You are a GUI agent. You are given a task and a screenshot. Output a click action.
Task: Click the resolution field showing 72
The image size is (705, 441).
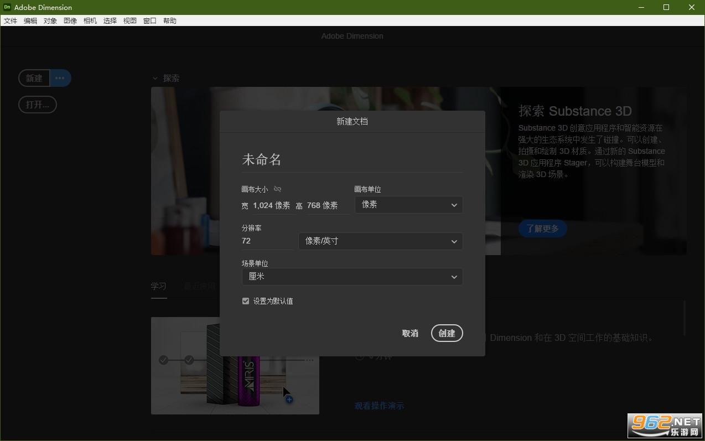pyautogui.click(x=268, y=241)
